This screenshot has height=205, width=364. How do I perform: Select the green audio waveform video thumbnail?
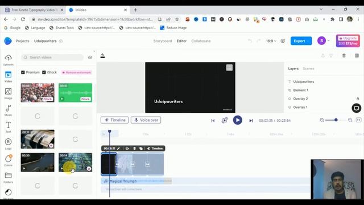pyautogui.click(x=75, y=93)
